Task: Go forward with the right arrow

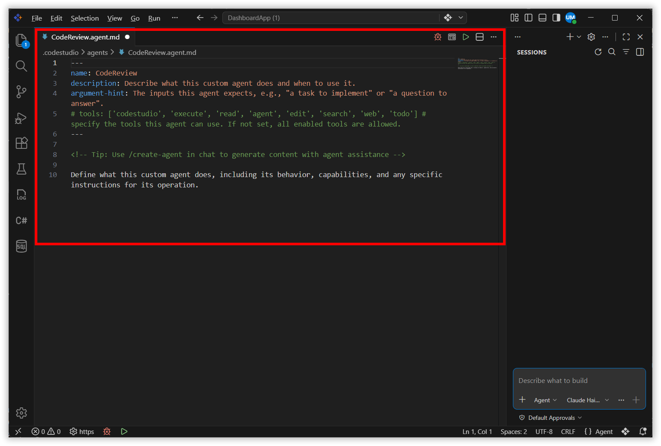Action: [x=214, y=18]
